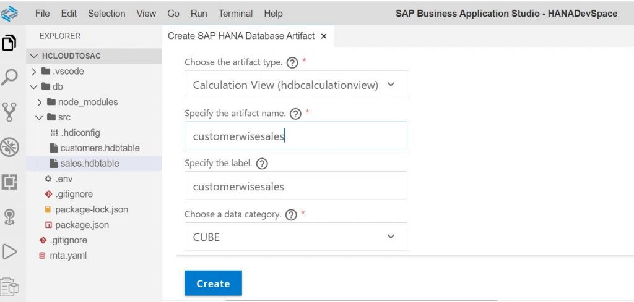Viewport: 634px width, 302px height.
Task: Close the Create SAP HANA Database Artifact tab
Action: coord(323,36)
